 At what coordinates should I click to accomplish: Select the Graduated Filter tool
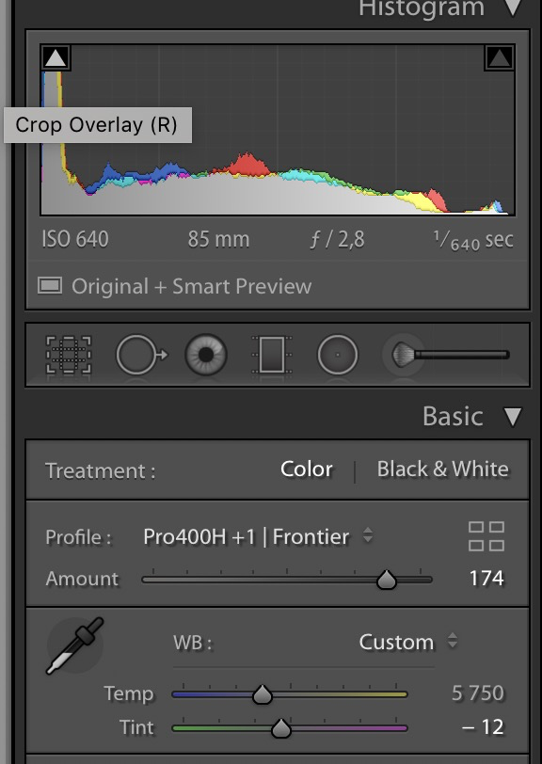(272, 355)
